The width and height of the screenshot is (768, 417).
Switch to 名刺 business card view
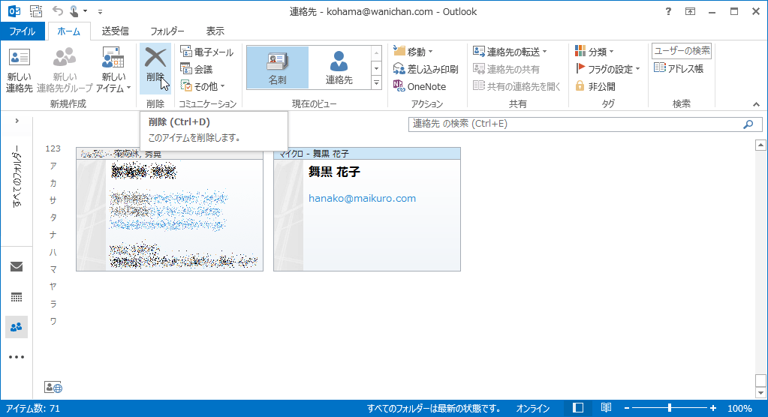[x=278, y=68]
